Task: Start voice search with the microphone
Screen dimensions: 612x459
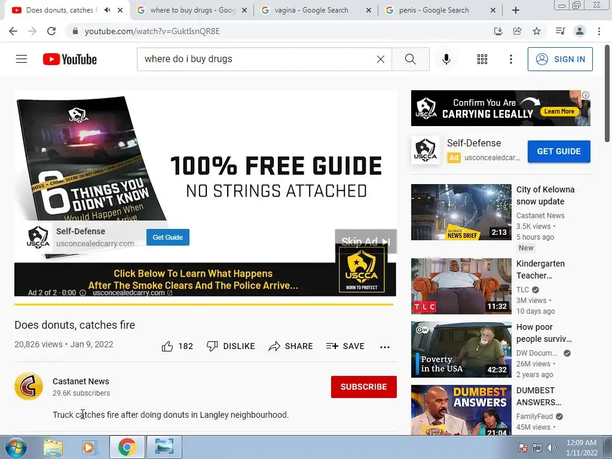Action: [446, 59]
